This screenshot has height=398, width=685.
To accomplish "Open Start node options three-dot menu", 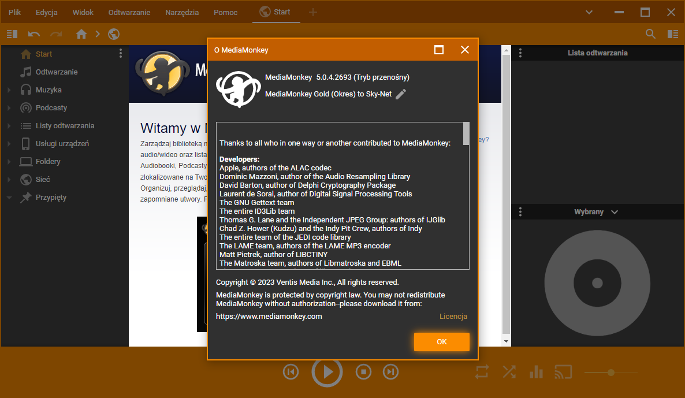I will click(x=121, y=54).
